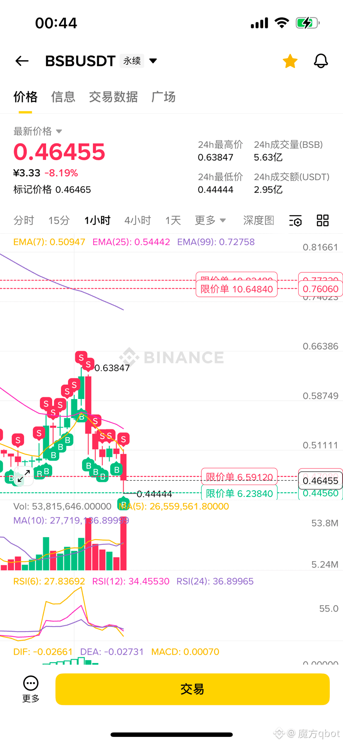Tap the EMA(7): 0.50947 indicator label

coord(49,242)
